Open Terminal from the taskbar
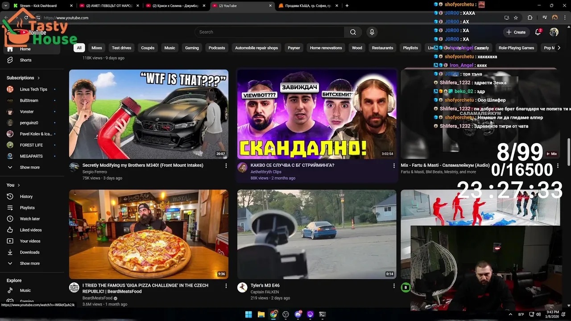This screenshot has height=321, width=571. [x=323, y=314]
